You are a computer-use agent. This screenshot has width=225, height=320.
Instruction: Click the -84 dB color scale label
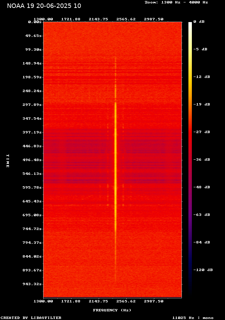(202, 242)
